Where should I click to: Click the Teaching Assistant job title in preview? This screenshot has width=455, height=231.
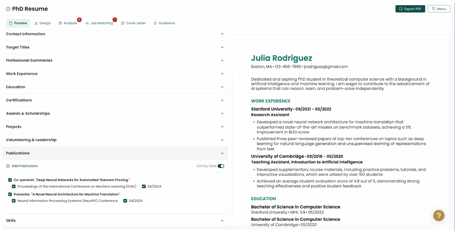(307, 162)
